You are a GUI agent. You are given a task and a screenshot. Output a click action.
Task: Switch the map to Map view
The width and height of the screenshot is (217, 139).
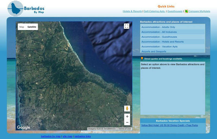coord(22,27)
